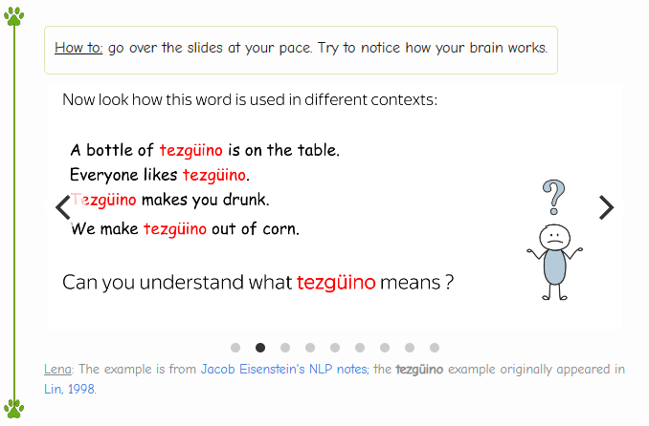Click the green paw icon at top
The width and height of the screenshot is (649, 426).
13,16
